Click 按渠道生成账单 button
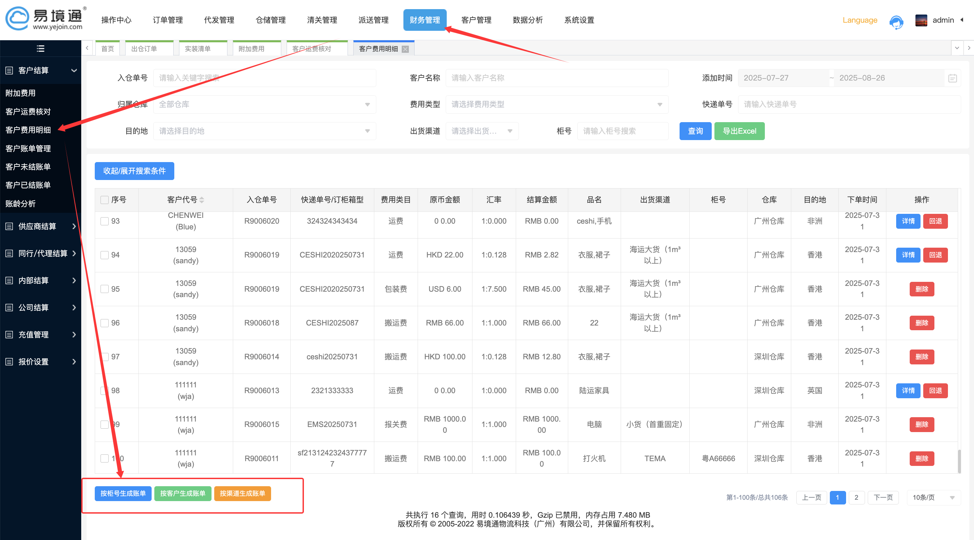The height and width of the screenshot is (540, 974). [242, 494]
